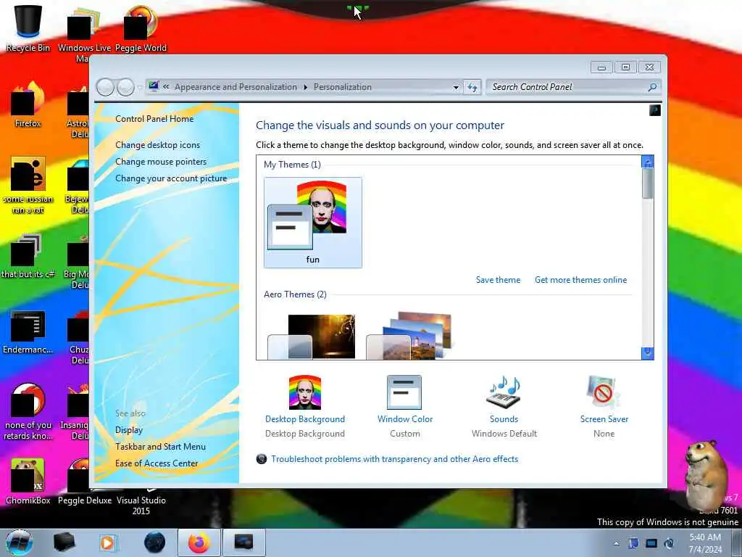Click the Refresh button in address bar
This screenshot has height=557, width=742.
pyautogui.click(x=472, y=87)
